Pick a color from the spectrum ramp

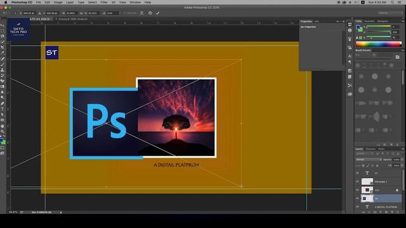point(379,44)
